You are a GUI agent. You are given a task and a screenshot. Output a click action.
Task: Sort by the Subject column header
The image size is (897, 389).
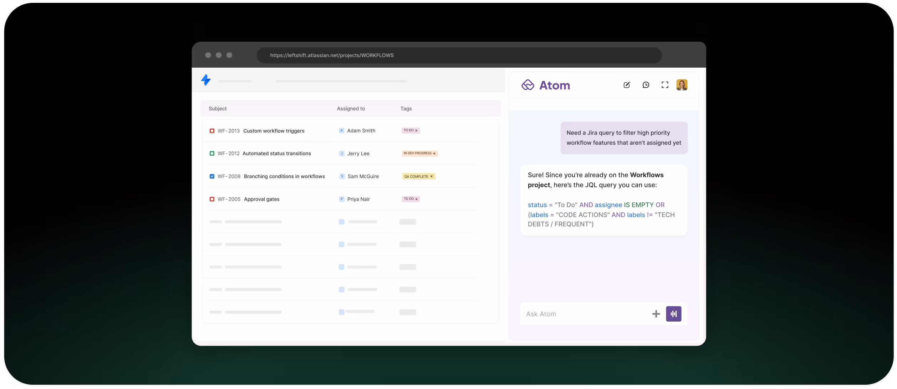point(218,109)
